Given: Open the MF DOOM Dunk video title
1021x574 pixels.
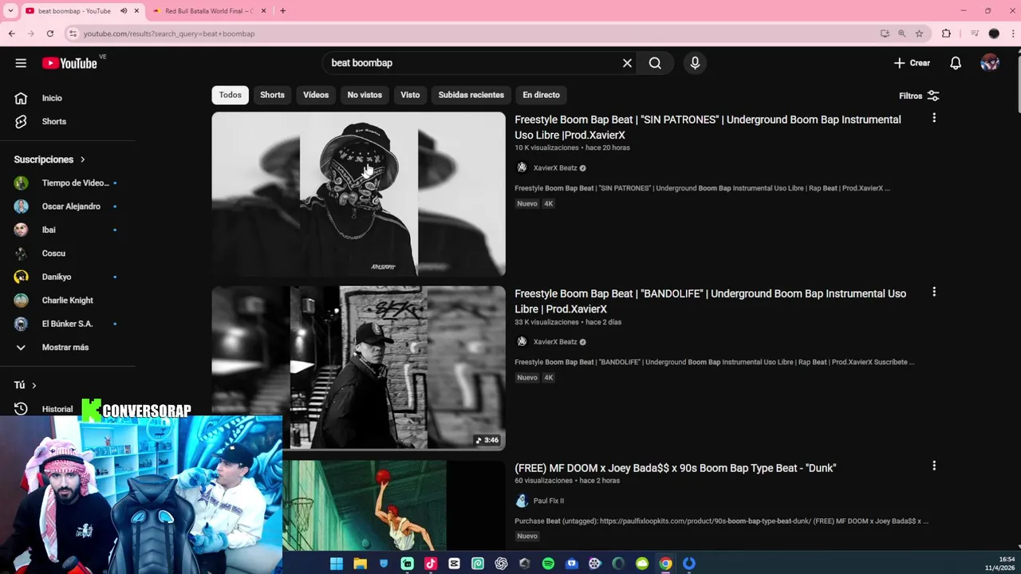Looking at the screenshot, I should (x=675, y=468).
